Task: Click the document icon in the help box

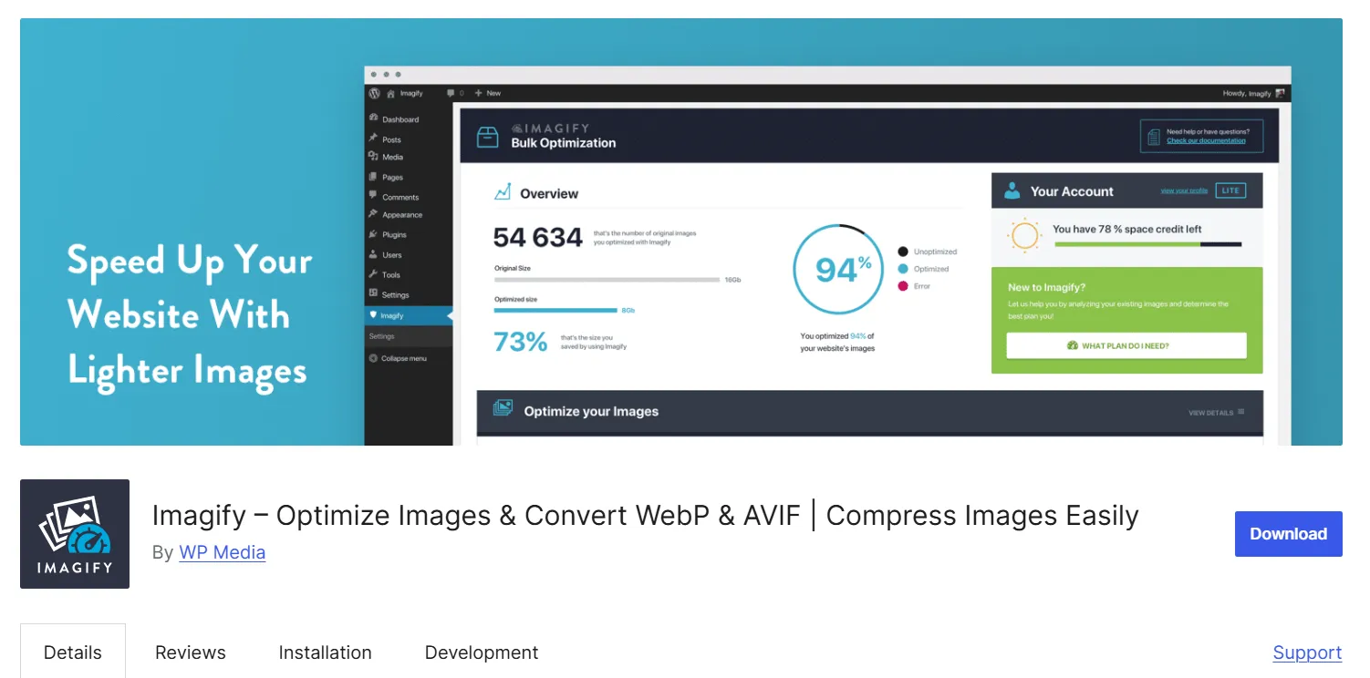Action: (1154, 137)
